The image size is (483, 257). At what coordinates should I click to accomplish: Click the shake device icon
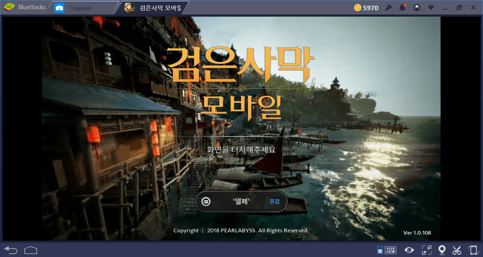point(473,250)
